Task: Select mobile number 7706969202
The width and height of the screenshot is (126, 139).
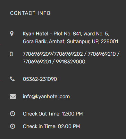Action: (x=68, y=54)
